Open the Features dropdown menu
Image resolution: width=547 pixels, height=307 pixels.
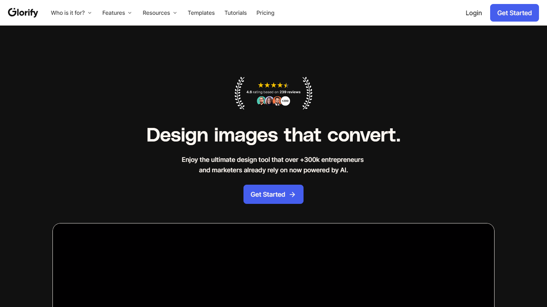(117, 13)
